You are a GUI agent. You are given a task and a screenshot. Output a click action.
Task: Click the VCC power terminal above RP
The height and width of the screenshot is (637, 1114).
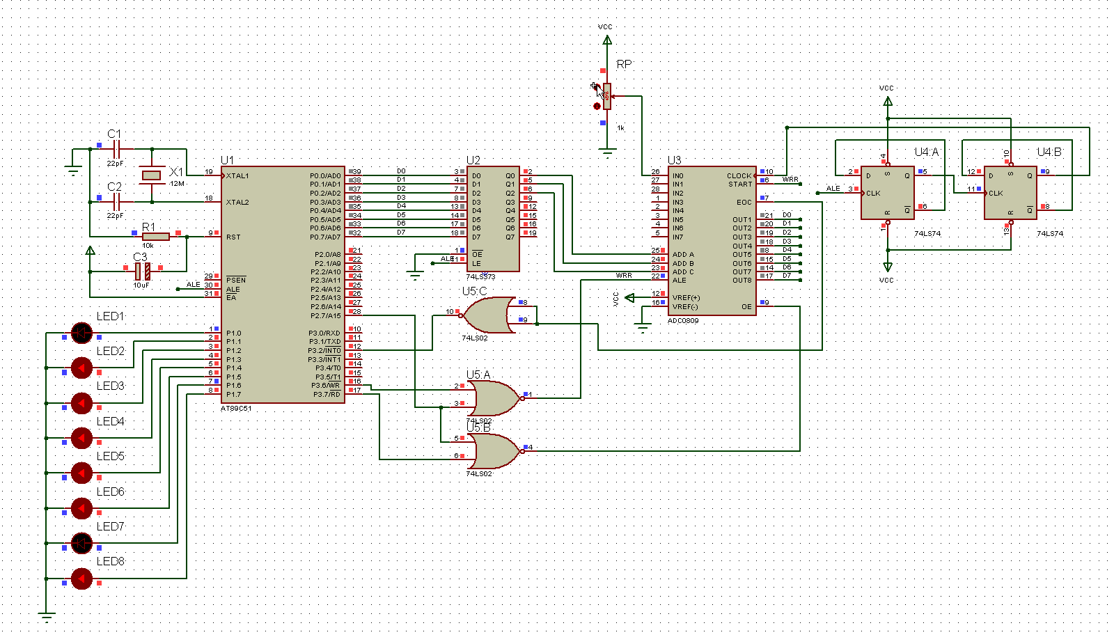tap(607, 40)
